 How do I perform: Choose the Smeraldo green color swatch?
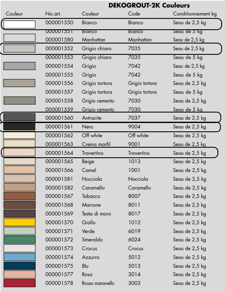(x=20, y=240)
